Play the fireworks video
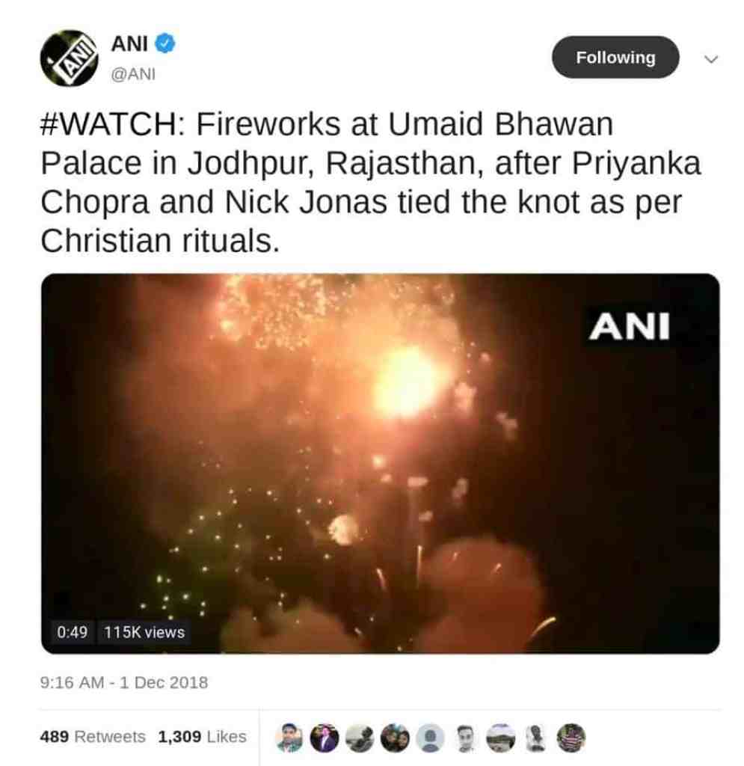This screenshot has width=744, height=766. point(381,463)
